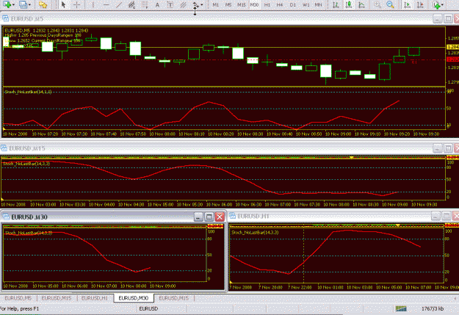
Task: Click the Stoch_NoLastBar(14,3,3) label in H1 chart
Action: (x=255, y=233)
